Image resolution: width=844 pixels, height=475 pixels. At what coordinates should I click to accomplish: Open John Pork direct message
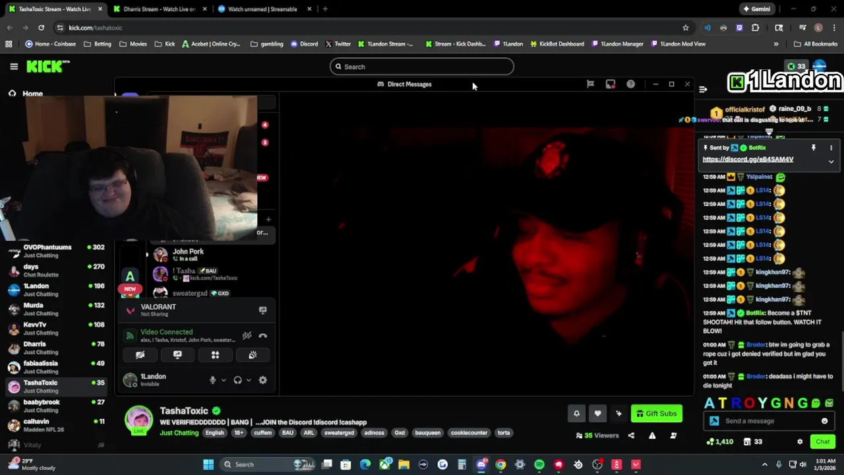coord(198,255)
